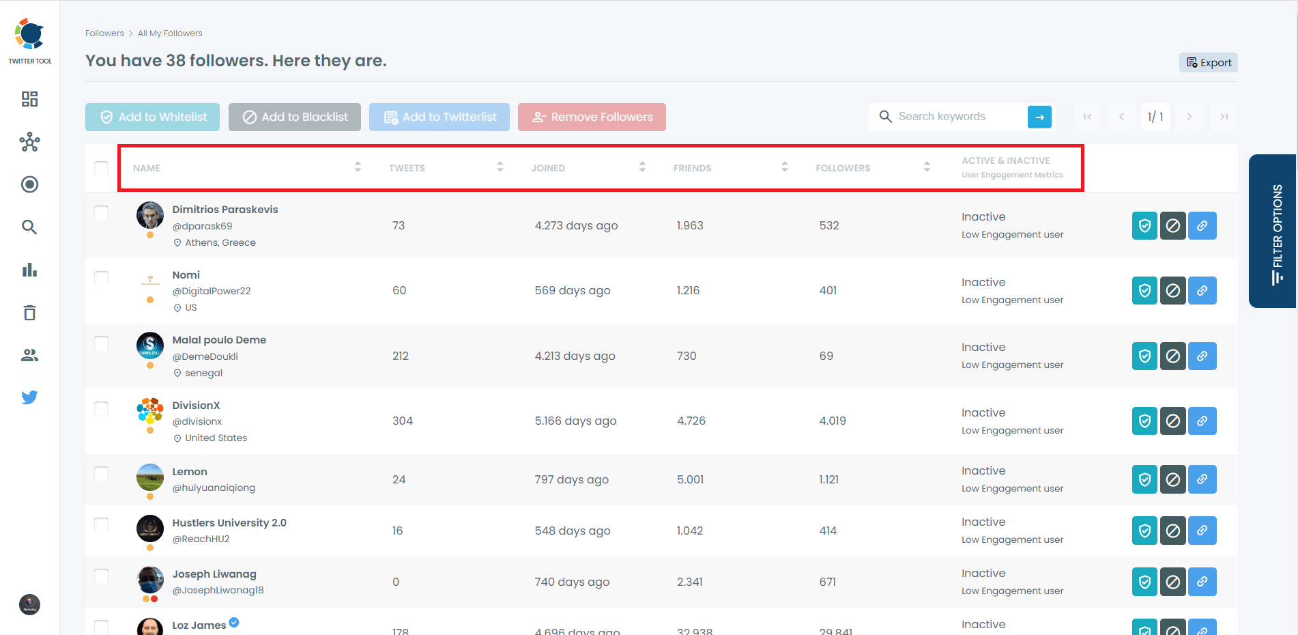
Task: View analytics via the bar chart sidebar icon
Action: coord(29,270)
